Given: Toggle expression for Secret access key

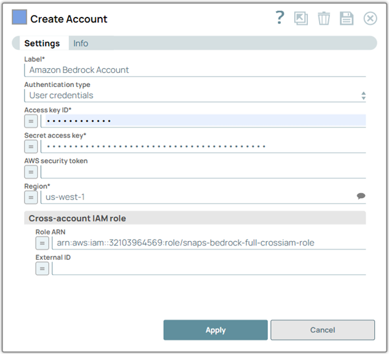Looking at the screenshot, I should [31, 146].
